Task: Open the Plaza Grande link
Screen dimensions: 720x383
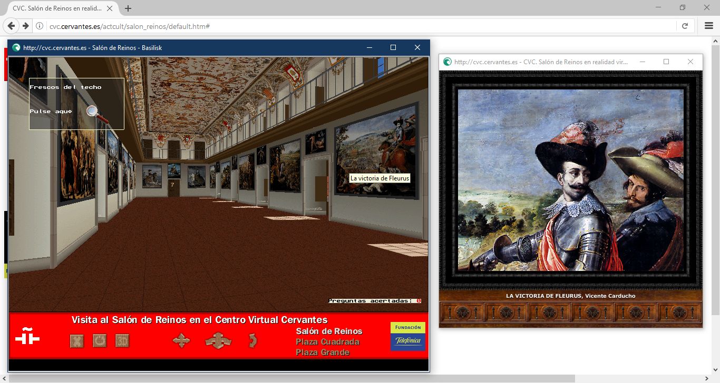Action: pos(323,352)
